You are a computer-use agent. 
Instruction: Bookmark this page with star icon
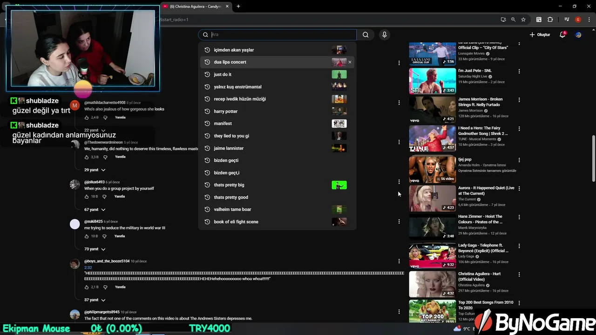coord(523,20)
